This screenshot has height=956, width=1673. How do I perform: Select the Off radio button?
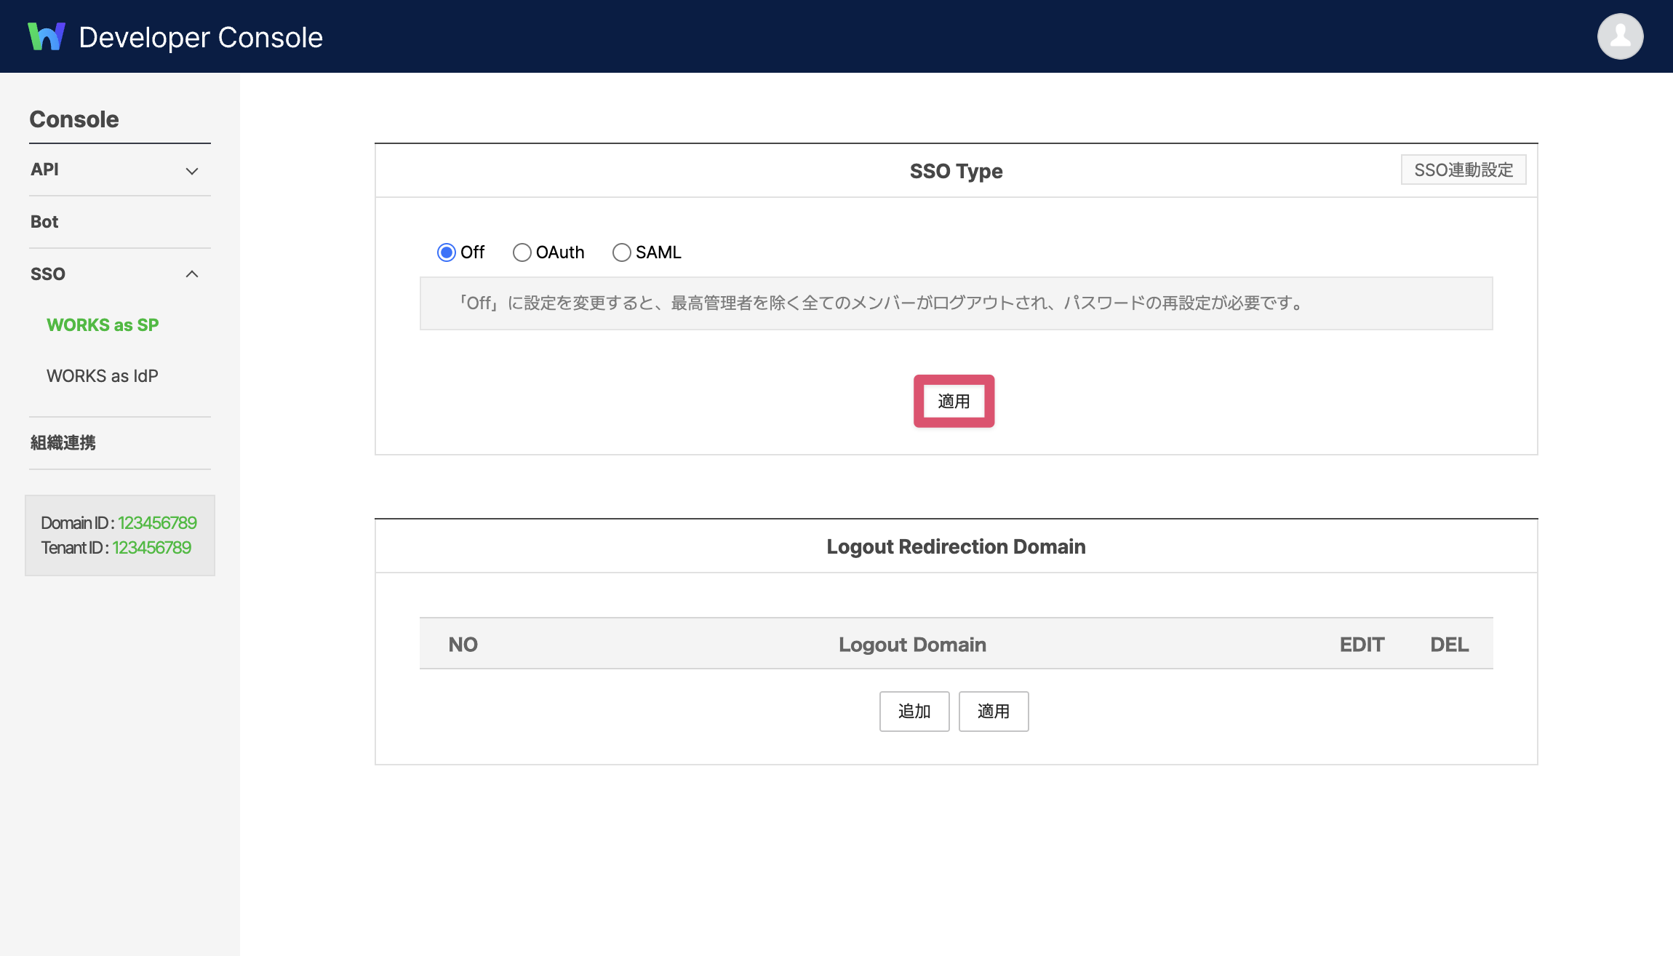tap(447, 252)
